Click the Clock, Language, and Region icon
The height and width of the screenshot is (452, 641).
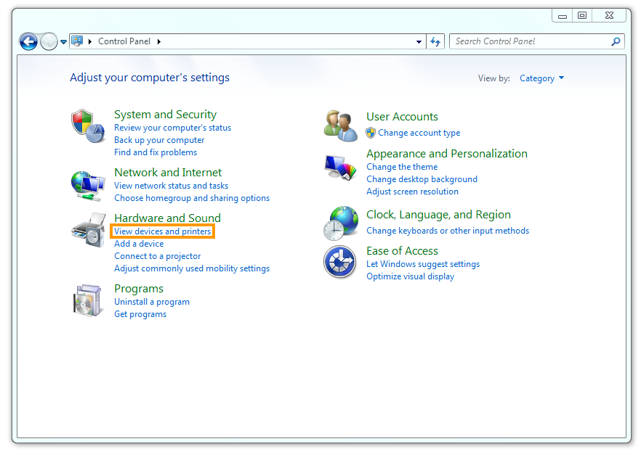(340, 222)
